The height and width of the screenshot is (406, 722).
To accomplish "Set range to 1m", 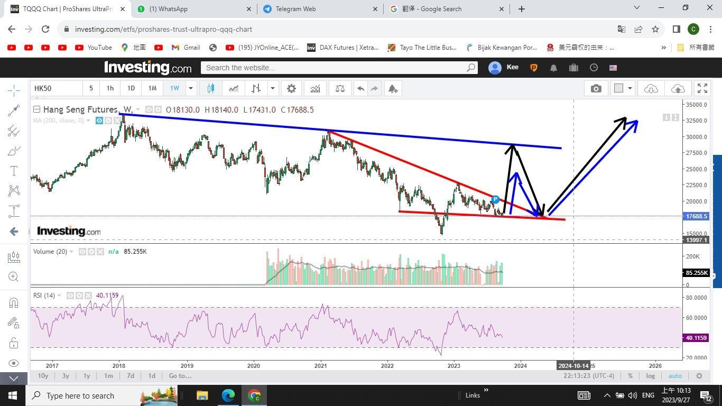I will (x=108, y=376).
